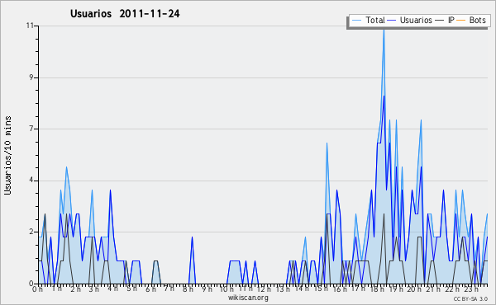Click the 10 h x-axis label

pyautogui.click(x=227, y=289)
